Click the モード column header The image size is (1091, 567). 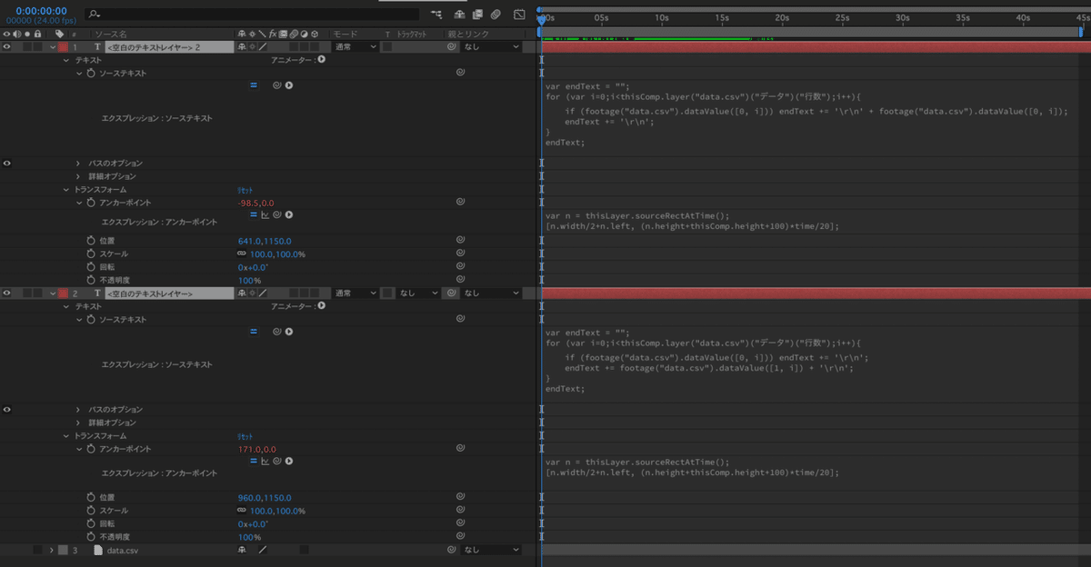[x=345, y=34]
